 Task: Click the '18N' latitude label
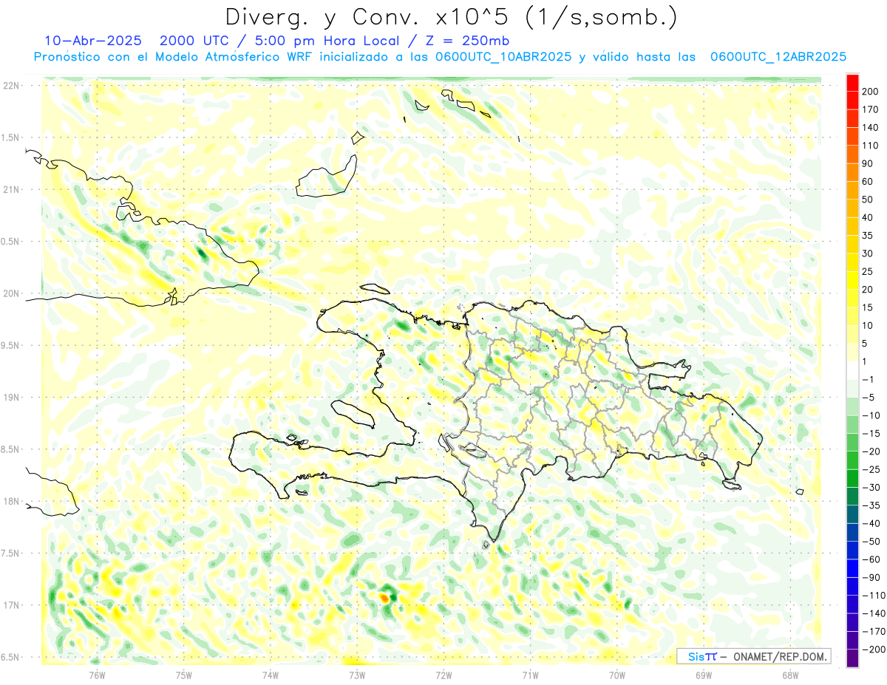tap(10, 501)
